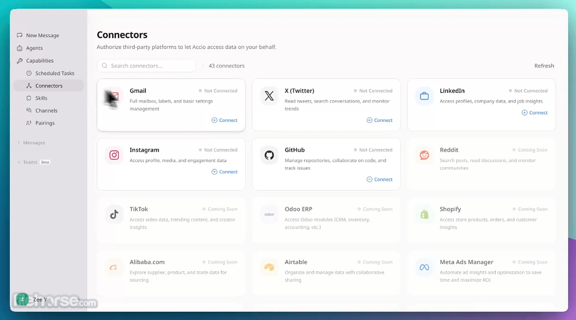The image size is (576, 320).
Task: Click the Skills icon in sidebar
Action: click(29, 98)
